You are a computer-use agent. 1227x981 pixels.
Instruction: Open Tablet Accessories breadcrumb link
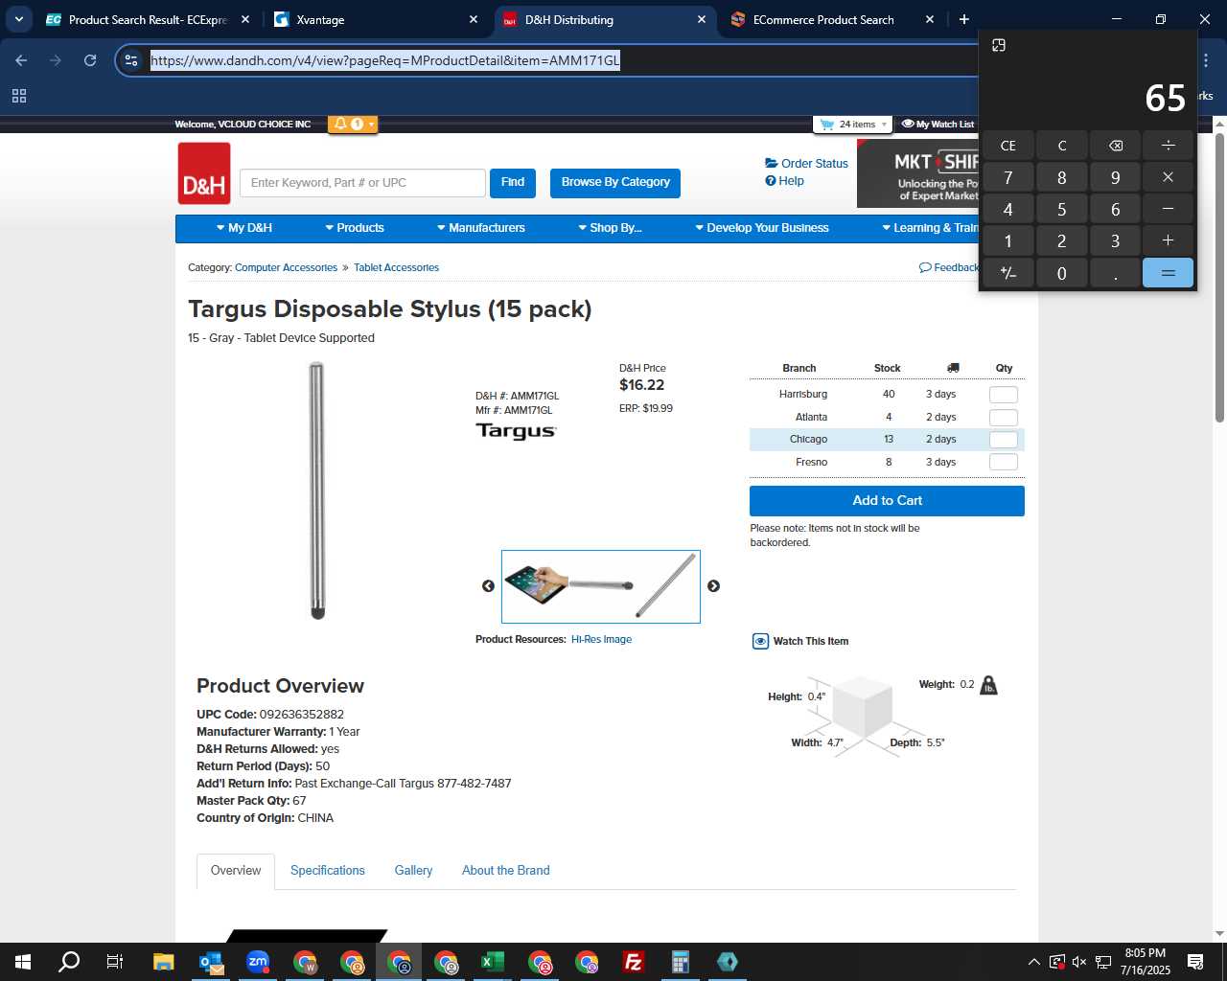pyautogui.click(x=396, y=268)
